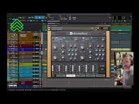Click the top orange knob in hi-hat section
Screen dimensions: 139x104
tap(90, 47)
